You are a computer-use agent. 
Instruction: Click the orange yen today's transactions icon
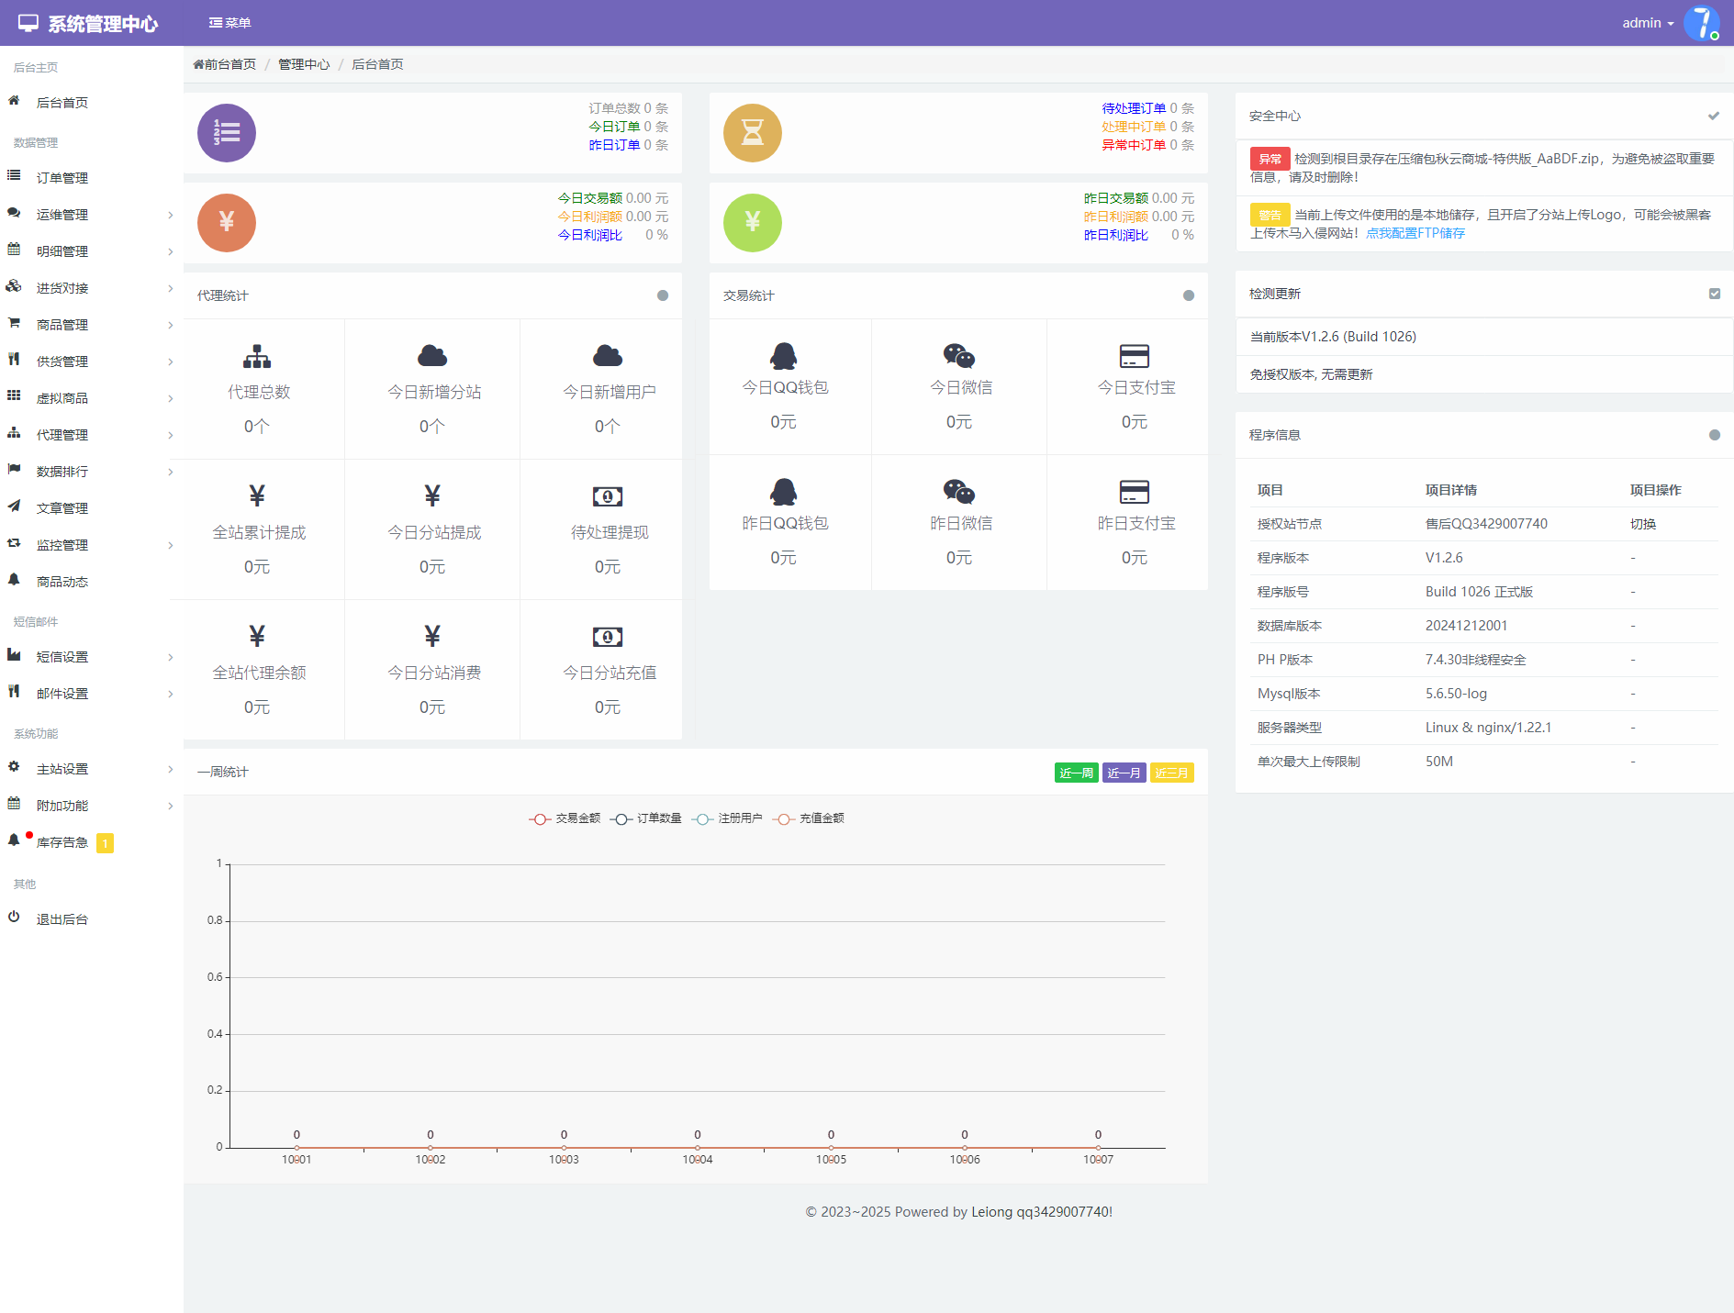(226, 222)
